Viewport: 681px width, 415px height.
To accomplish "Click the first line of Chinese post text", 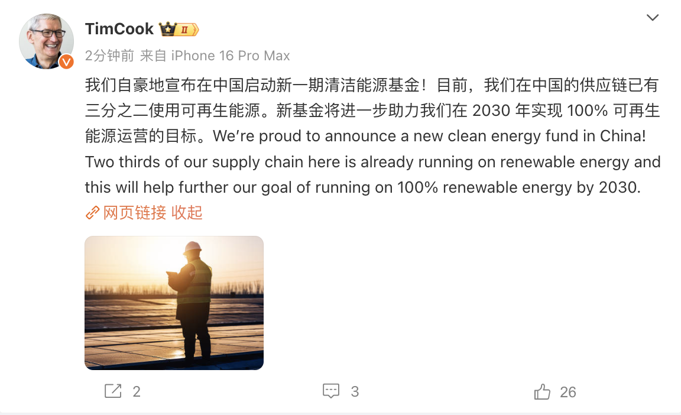I will (x=371, y=85).
